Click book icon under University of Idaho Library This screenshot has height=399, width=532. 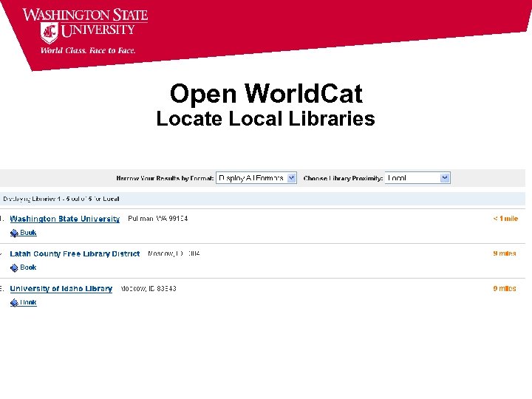coord(14,303)
